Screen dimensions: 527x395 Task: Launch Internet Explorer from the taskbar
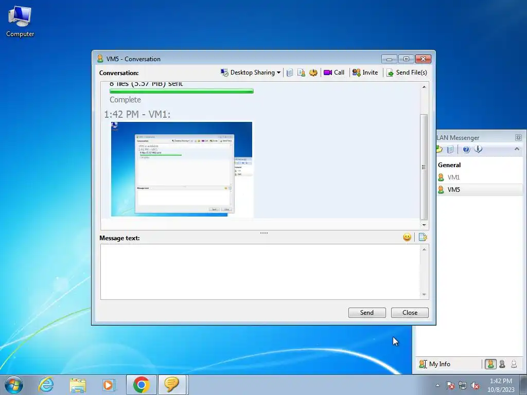click(x=46, y=385)
